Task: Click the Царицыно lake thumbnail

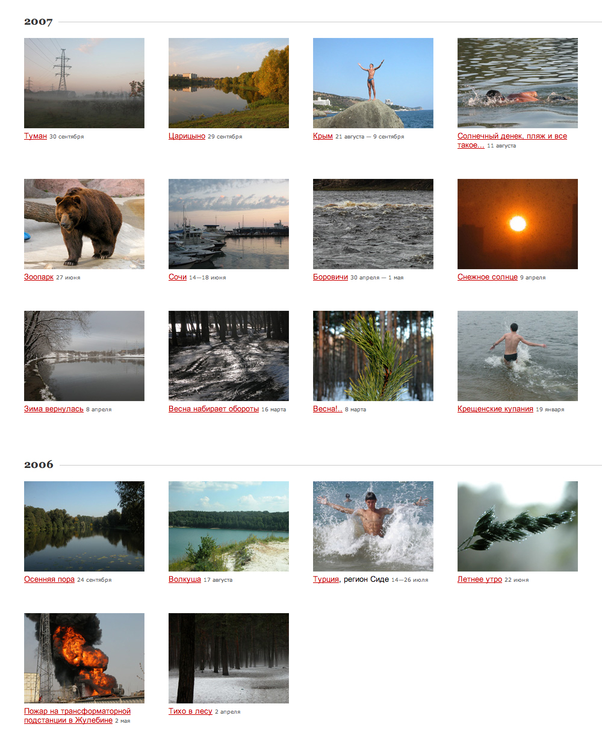Action: pos(229,83)
